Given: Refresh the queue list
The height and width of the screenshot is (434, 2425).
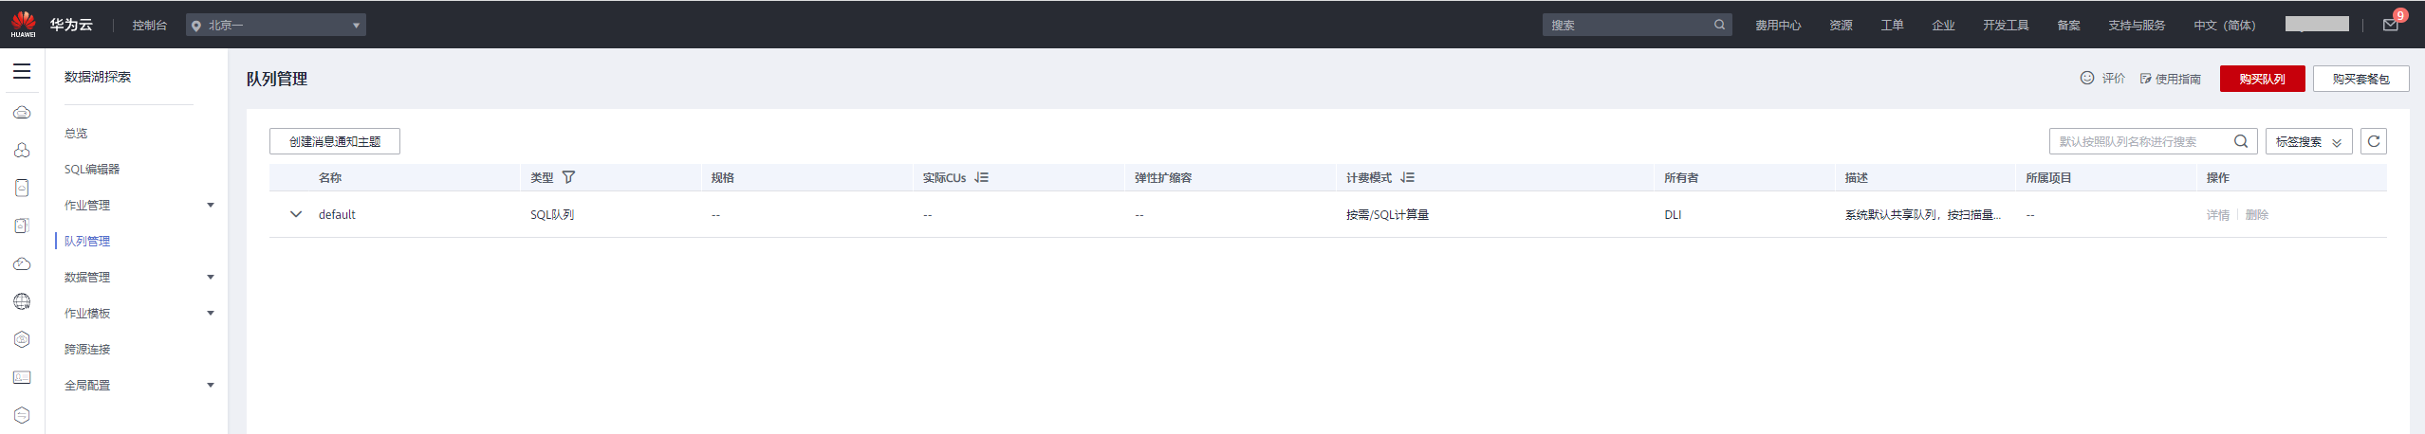Looking at the screenshot, I should [x=2373, y=141].
